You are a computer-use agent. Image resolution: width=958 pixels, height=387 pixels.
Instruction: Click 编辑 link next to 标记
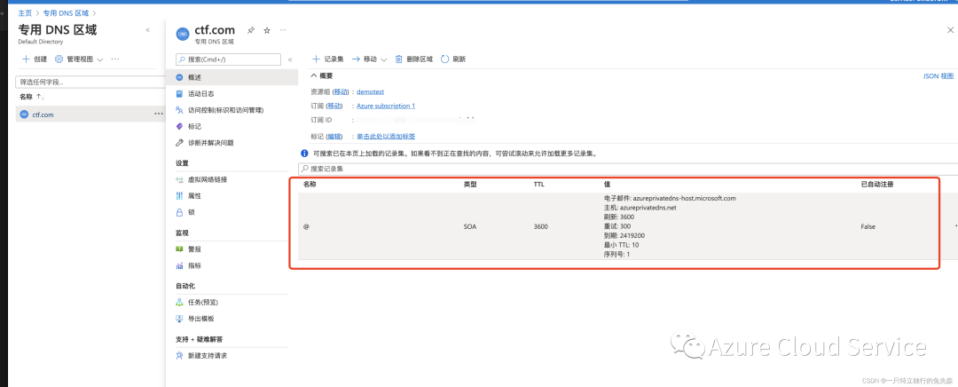coord(334,136)
